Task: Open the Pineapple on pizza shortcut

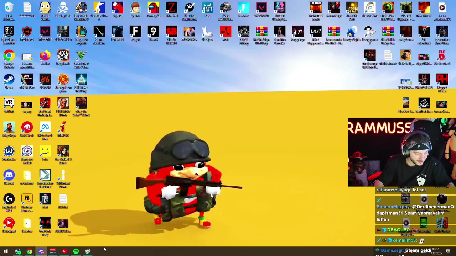Action: (x=63, y=83)
